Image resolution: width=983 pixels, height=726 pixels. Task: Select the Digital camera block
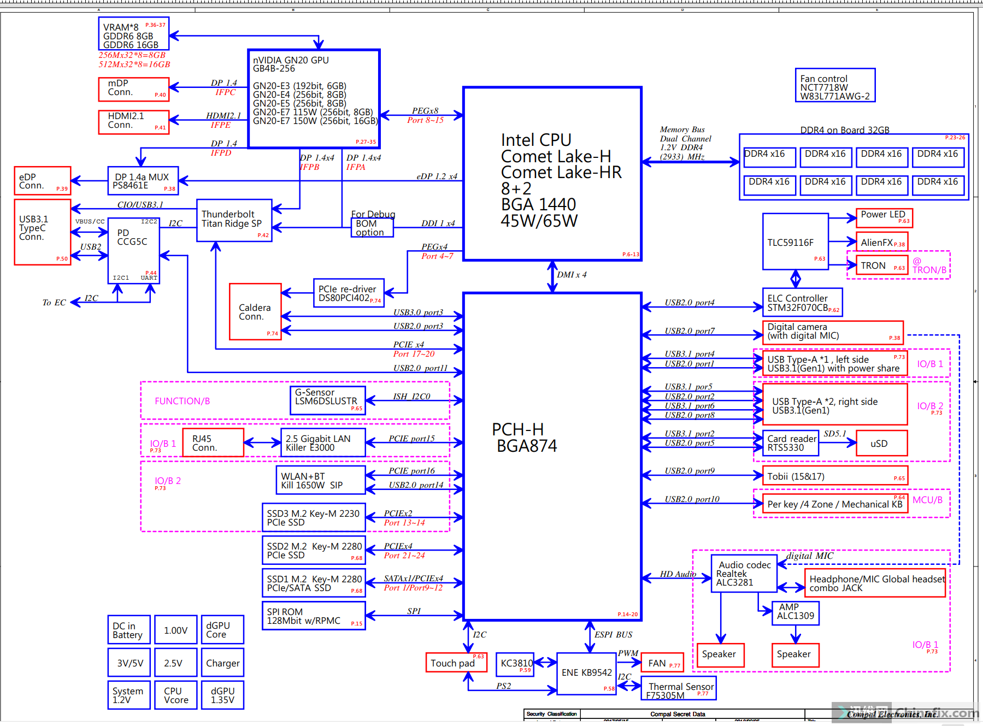[x=833, y=333]
